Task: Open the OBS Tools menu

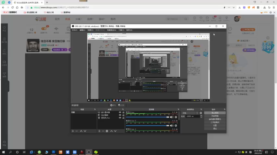Action: [x=121, y=30]
